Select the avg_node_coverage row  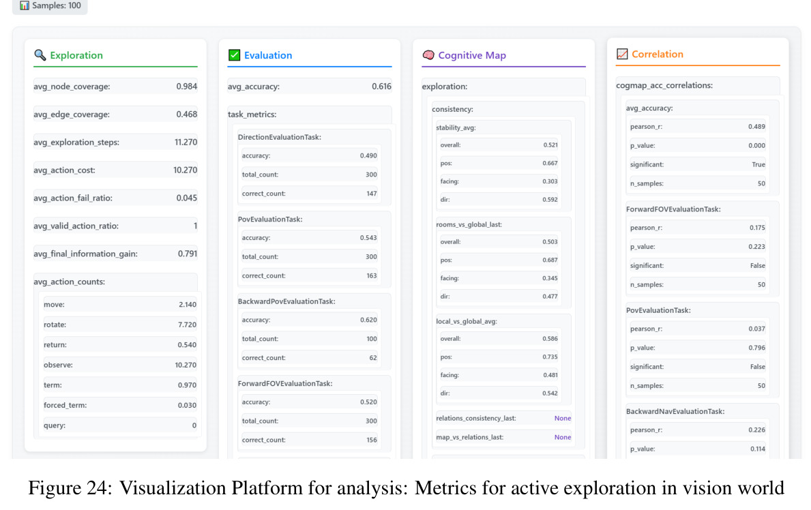[x=115, y=87]
